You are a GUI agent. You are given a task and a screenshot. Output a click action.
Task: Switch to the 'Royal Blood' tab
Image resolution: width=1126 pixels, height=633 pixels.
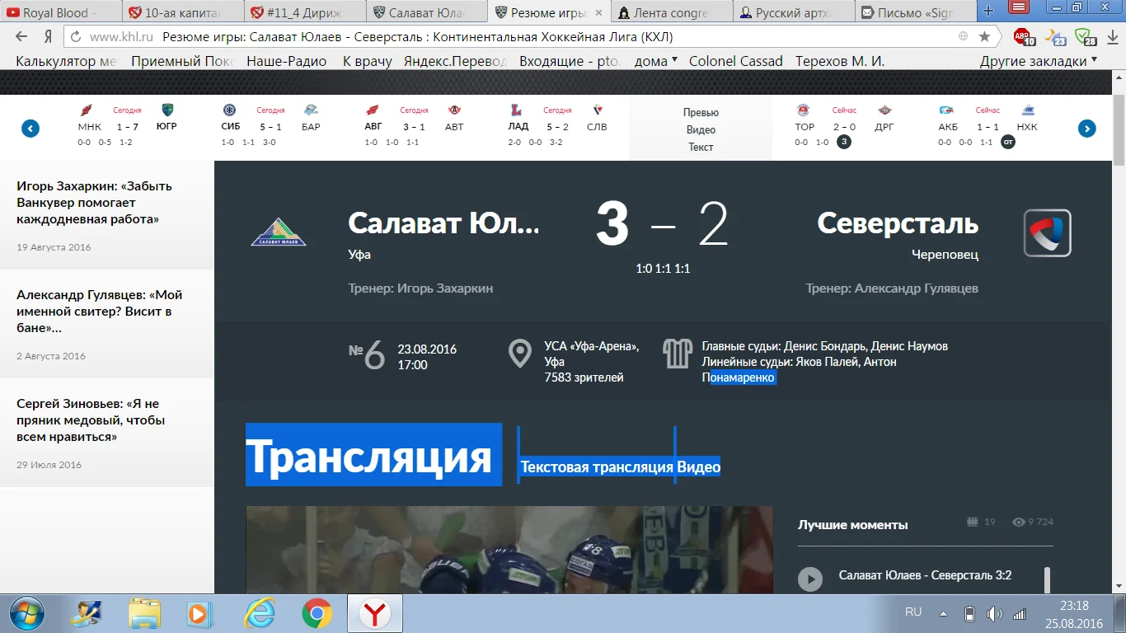tap(61, 12)
